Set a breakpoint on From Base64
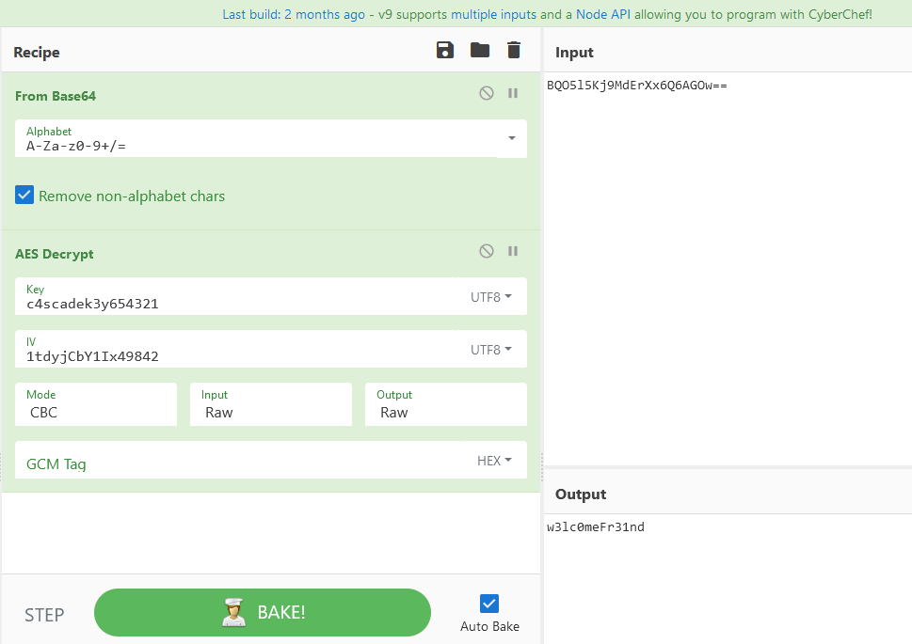Screen dimensions: 912x644 point(512,92)
